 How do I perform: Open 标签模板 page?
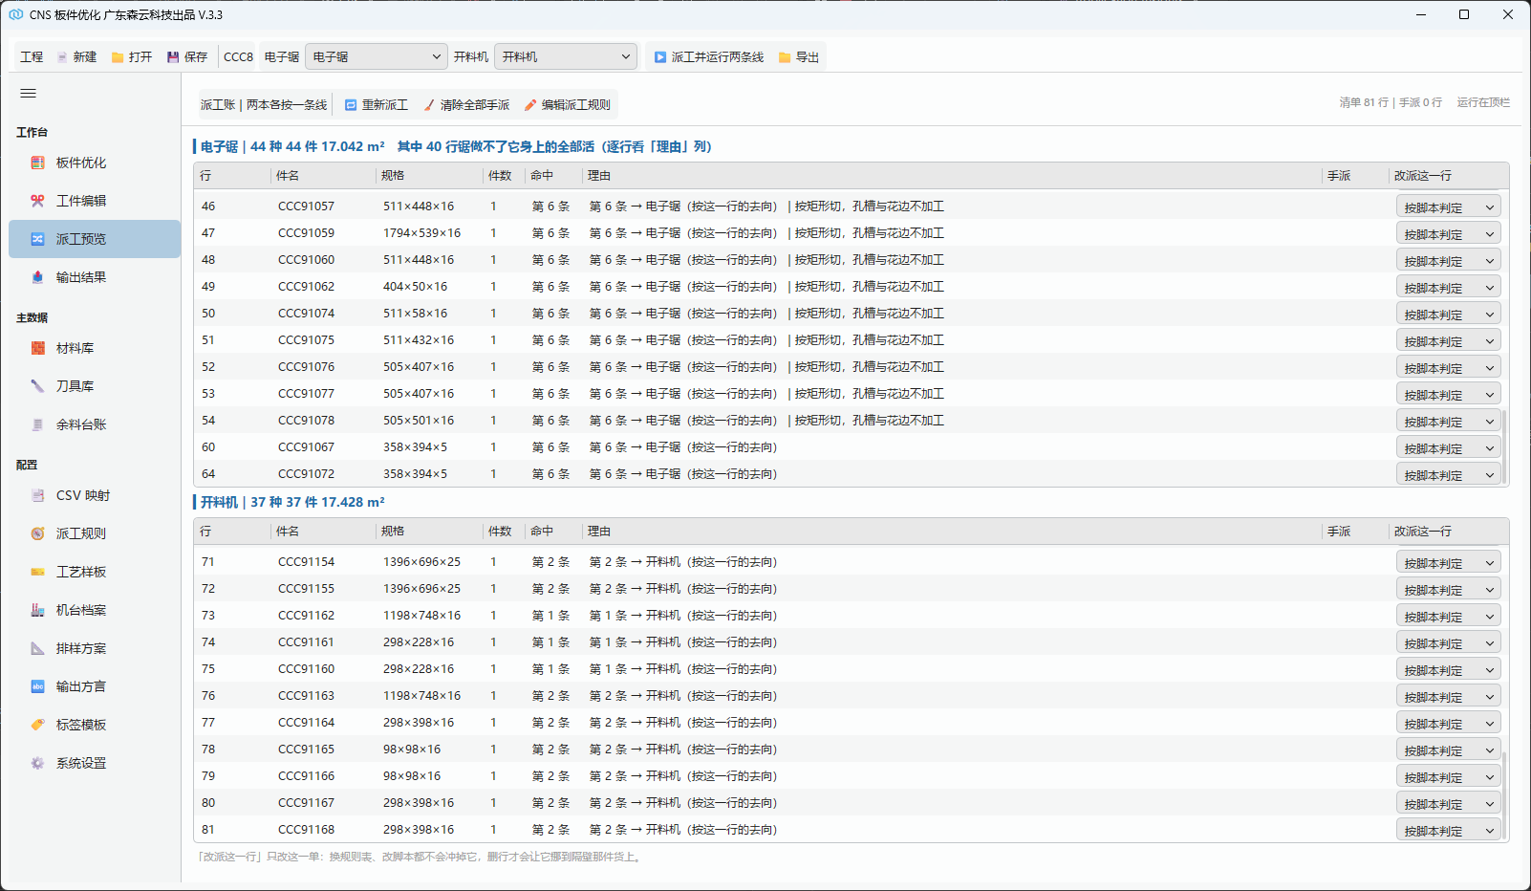(x=95, y=725)
